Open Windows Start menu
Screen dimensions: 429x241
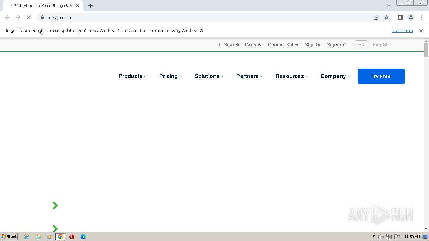9,236
